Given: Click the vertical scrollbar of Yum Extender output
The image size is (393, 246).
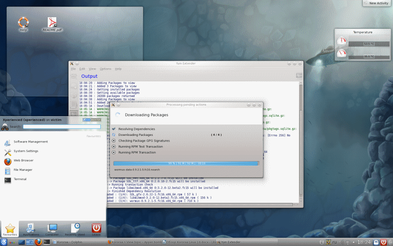Looking at the screenshot, I should [301, 142].
